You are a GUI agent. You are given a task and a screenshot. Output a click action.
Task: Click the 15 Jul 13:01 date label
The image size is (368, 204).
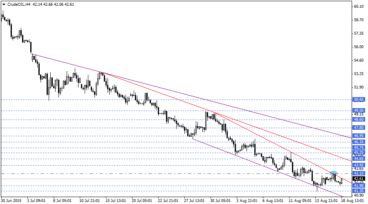coord(116,200)
